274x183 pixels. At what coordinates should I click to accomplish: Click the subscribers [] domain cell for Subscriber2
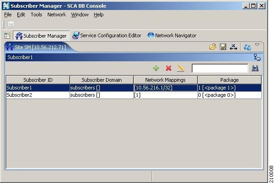(x=101, y=95)
